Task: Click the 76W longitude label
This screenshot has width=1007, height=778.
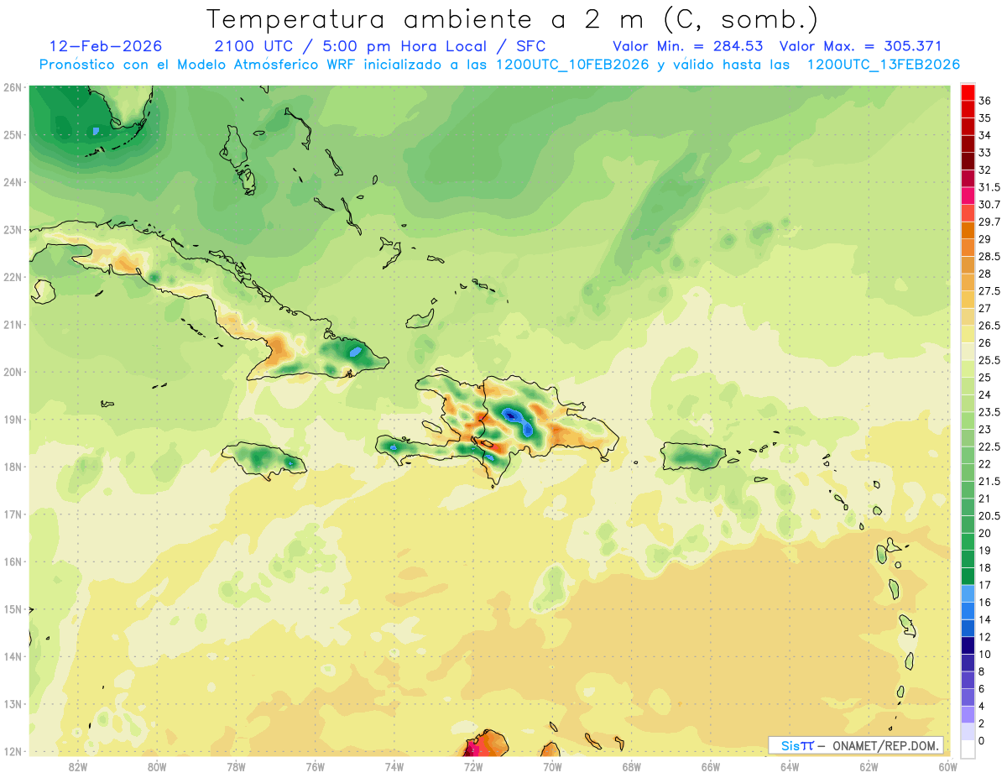Action: pyautogui.click(x=316, y=766)
